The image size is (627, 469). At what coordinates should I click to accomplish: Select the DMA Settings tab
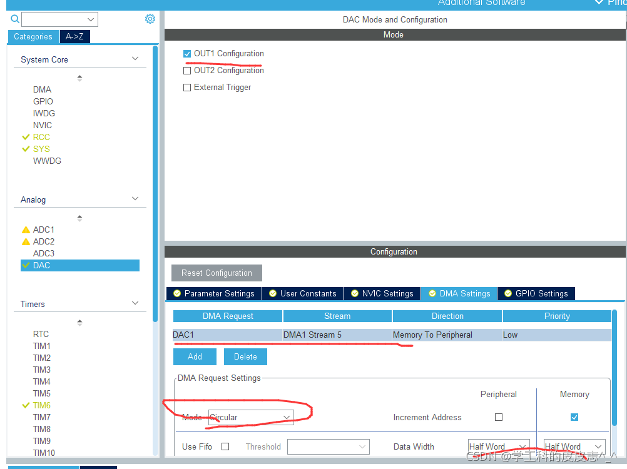click(x=459, y=294)
